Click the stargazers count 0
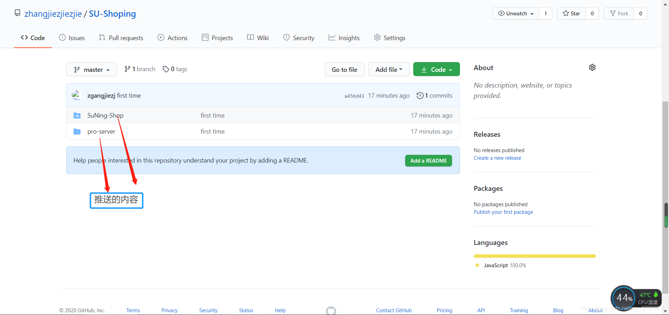Screen dimensions: 669x315 (592, 14)
